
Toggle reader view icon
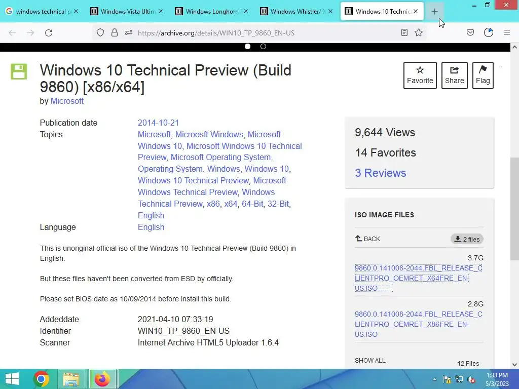[x=404, y=32]
